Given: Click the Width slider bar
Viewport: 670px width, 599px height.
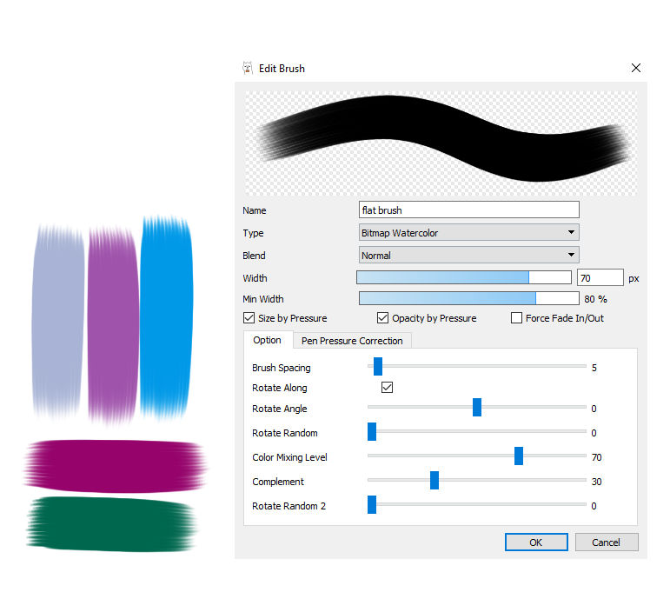Looking at the screenshot, I should click(x=464, y=277).
